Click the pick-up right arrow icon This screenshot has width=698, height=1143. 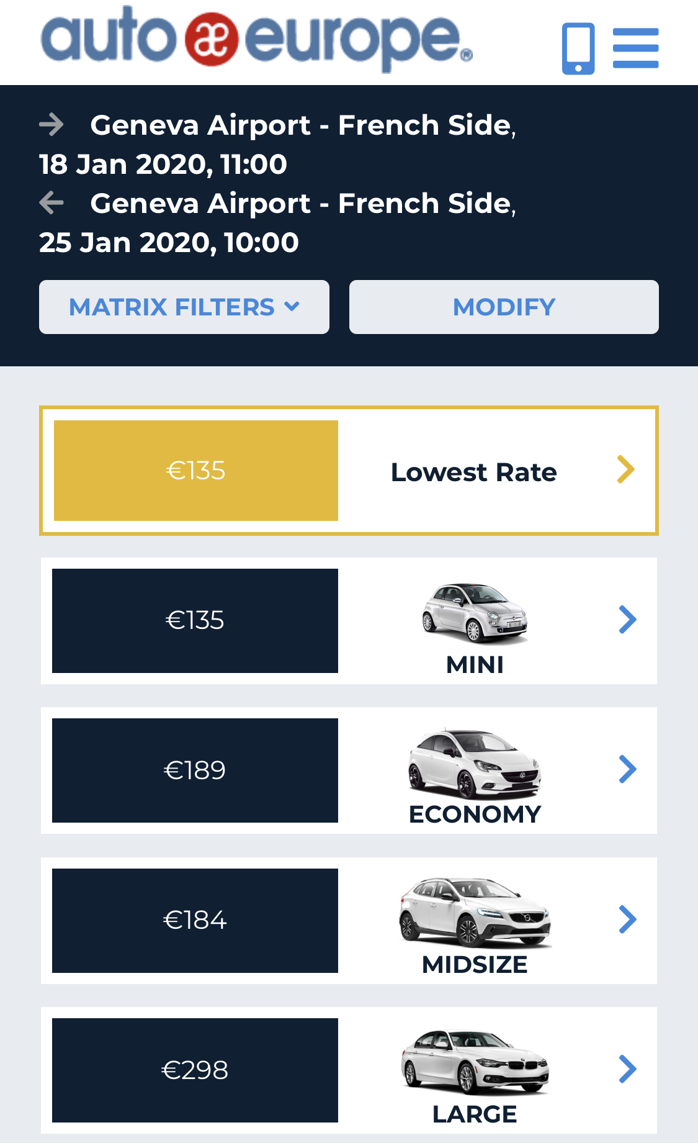51,125
